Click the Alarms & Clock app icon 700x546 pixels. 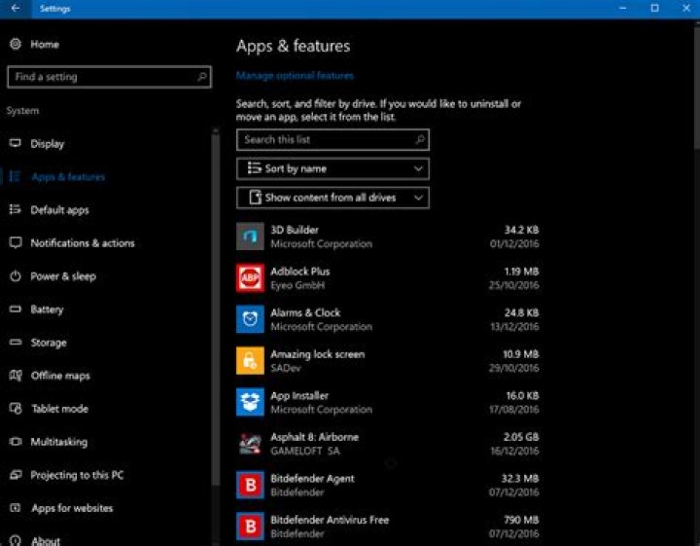tap(250, 319)
